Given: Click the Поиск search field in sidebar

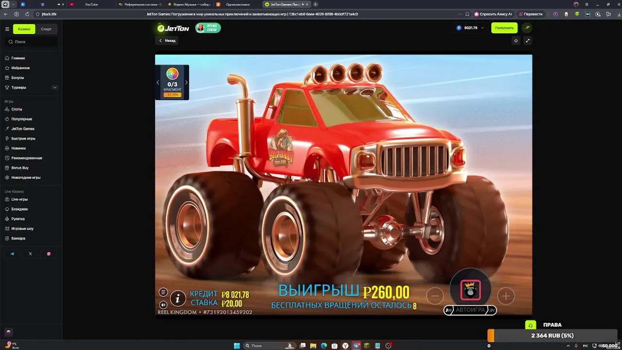Looking at the screenshot, I should coord(31,42).
